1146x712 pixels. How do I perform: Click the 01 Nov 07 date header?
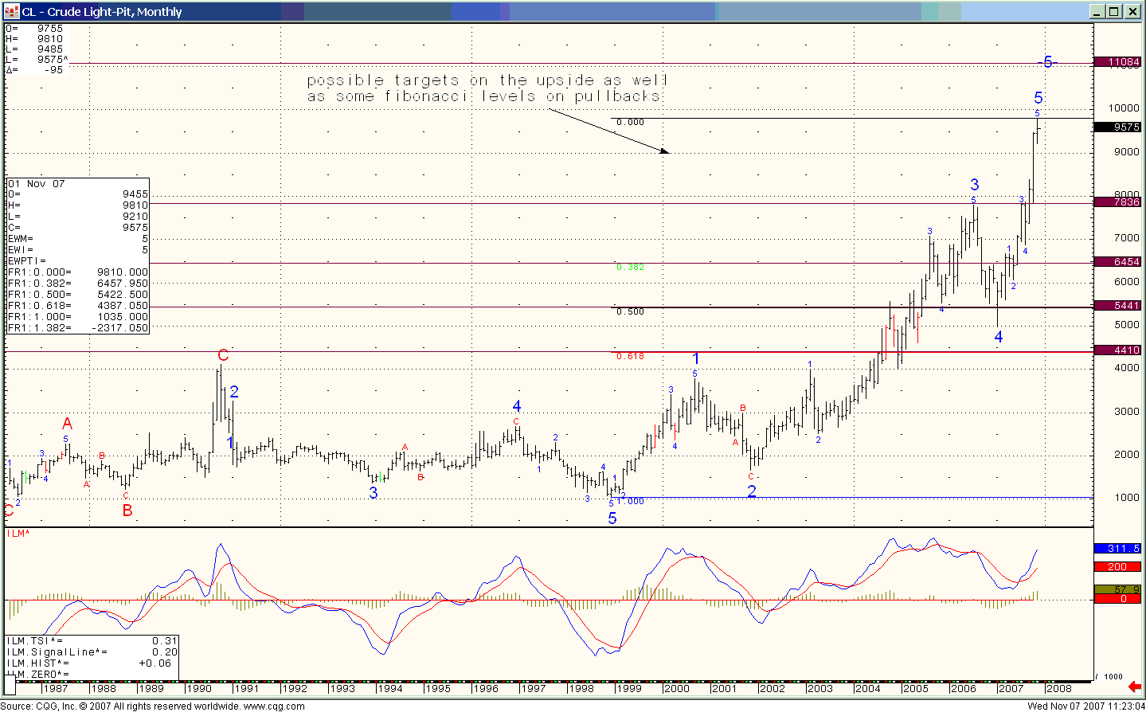point(37,184)
